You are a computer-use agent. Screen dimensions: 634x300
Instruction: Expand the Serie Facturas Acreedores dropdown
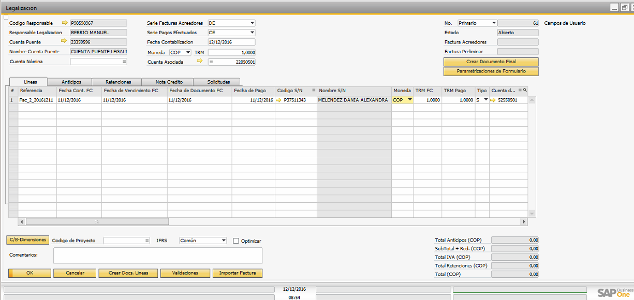(252, 23)
